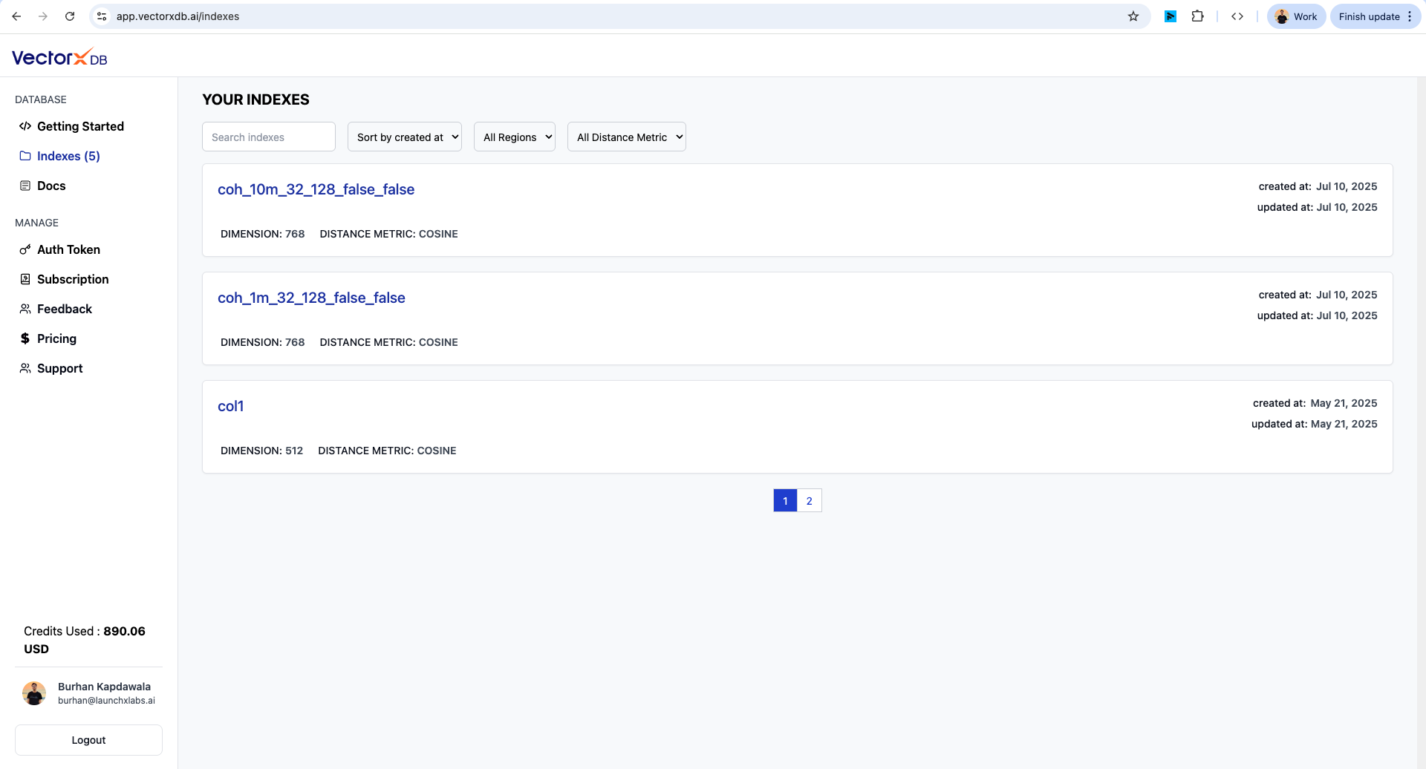Open the site information icon in address bar

102,16
